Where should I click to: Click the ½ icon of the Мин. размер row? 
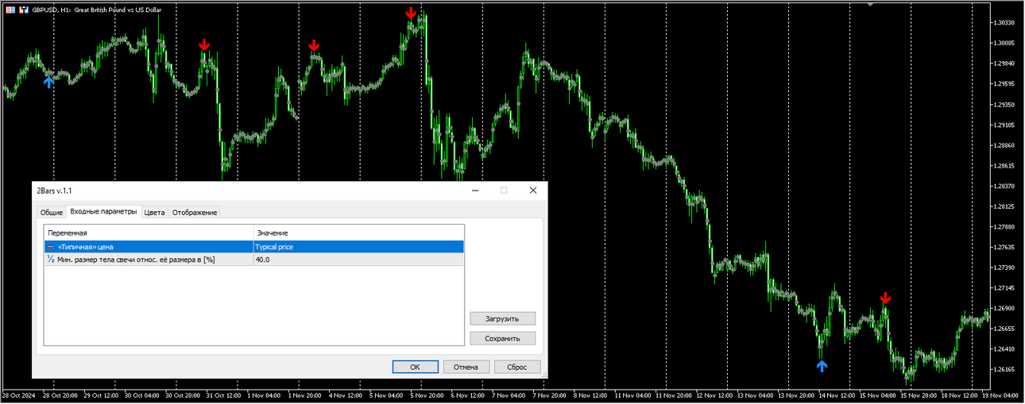click(50, 260)
